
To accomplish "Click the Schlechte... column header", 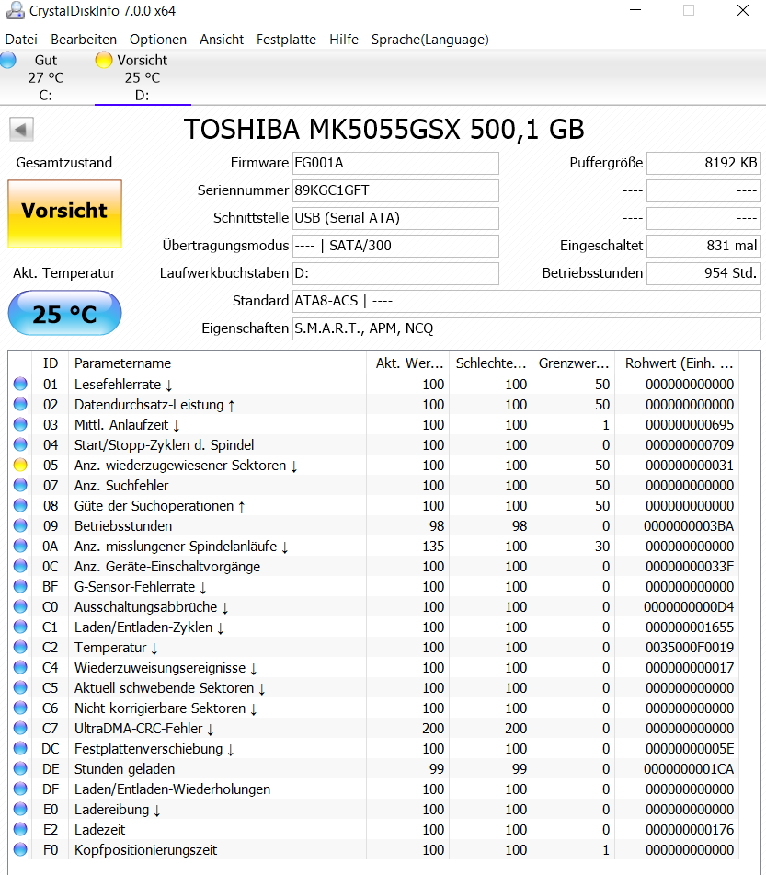I will 490,363.
